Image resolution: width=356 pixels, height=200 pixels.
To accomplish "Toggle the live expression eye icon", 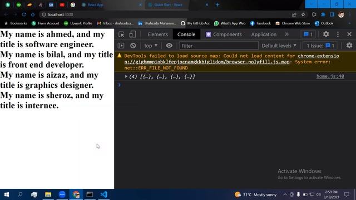I will (x=169, y=46).
